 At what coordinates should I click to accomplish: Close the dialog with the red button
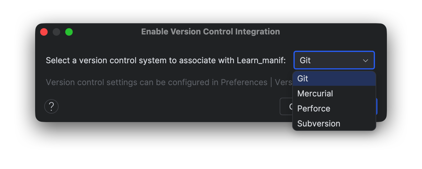tap(44, 32)
